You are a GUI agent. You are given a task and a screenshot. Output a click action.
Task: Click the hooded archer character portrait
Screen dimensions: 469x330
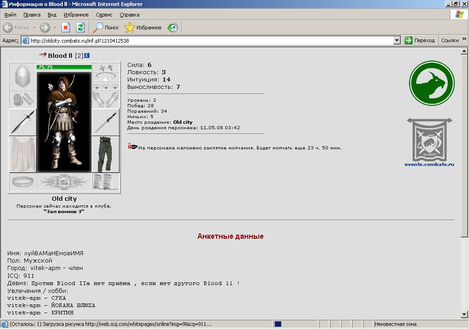(x=64, y=122)
